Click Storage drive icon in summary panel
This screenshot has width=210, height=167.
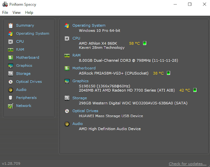click(x=67, y=98)
